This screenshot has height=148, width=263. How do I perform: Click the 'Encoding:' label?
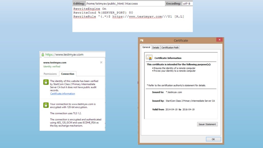[x=173, y=4]
